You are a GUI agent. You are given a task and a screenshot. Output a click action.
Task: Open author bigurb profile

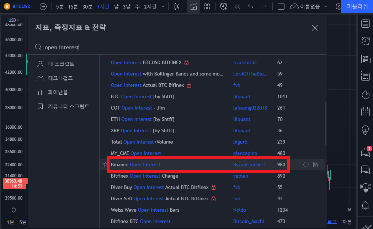coord(240,142)
